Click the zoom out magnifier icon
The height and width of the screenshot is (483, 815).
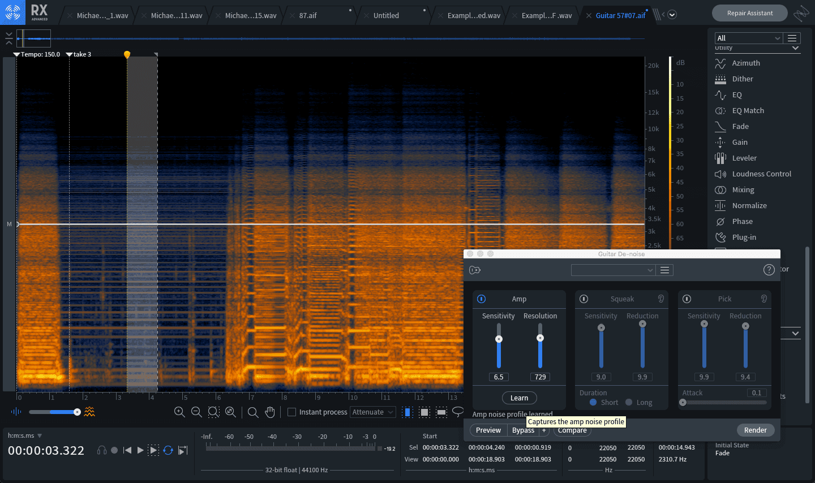pyautogui.click(x=196, y=412)
